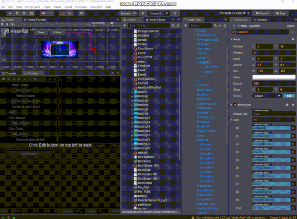297x219 pixels.
Task: Collapse the Animation component section
Action: click(x=231, y=105)
